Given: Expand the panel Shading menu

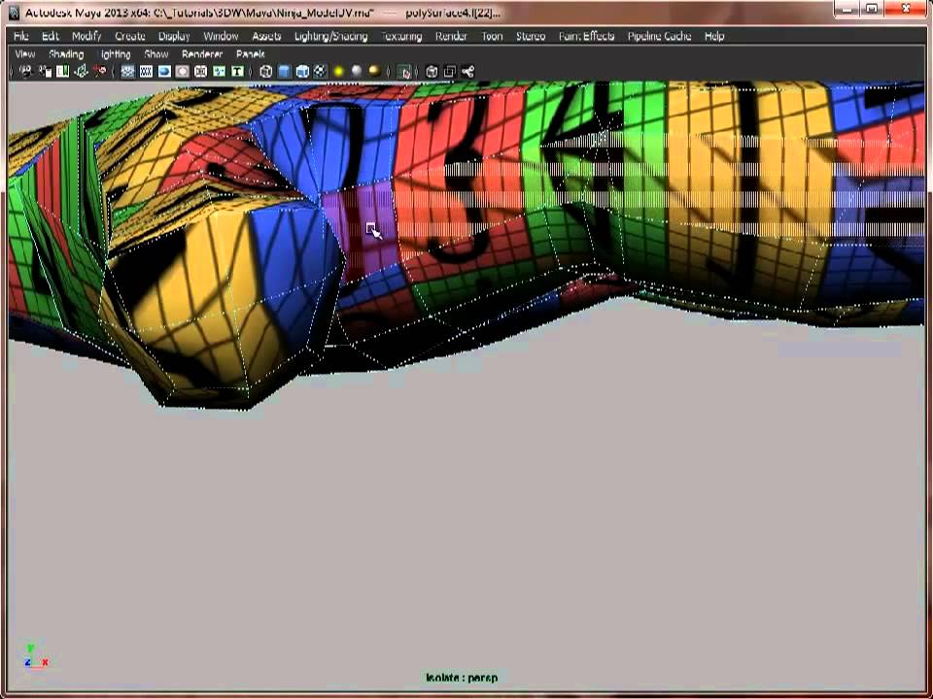Looking at the screenshot, I should (x=66, y=54).
